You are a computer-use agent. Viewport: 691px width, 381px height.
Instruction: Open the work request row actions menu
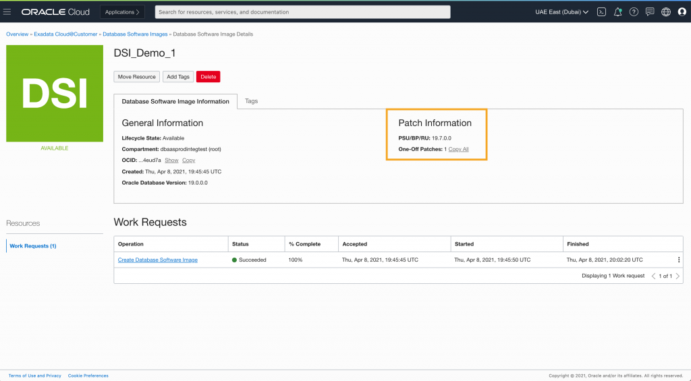(679, 260)
